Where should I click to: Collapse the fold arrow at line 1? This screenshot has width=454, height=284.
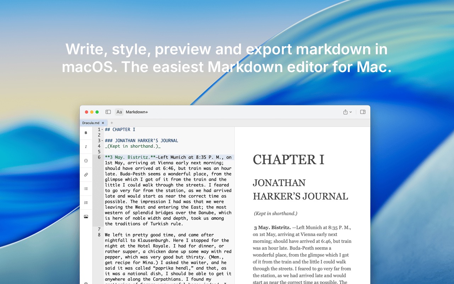(102, 130)
